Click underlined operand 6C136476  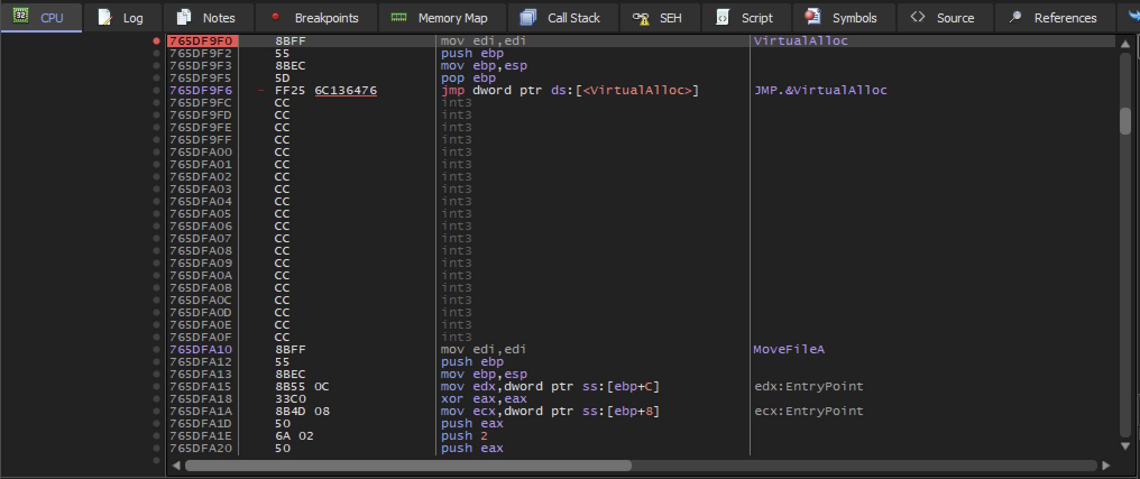tap(346, 90)
